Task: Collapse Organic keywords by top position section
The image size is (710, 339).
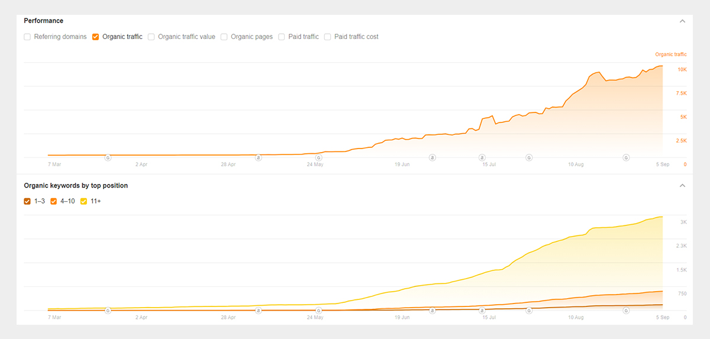Action: [682, 185]
